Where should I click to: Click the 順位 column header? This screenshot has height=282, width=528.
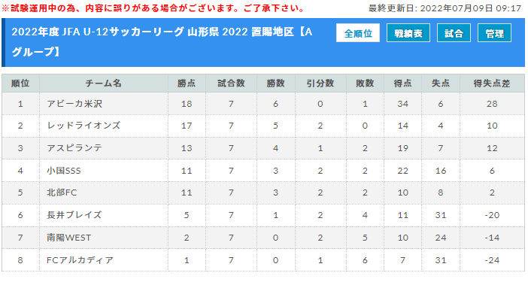(x=20, y=83)
